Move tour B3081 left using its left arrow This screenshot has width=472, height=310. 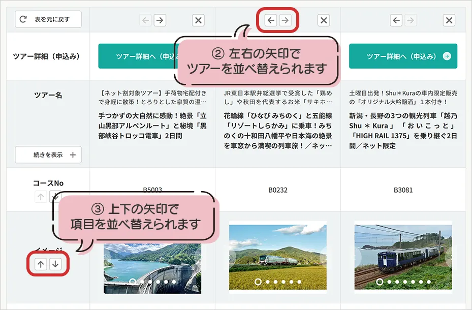coord(396,20)
